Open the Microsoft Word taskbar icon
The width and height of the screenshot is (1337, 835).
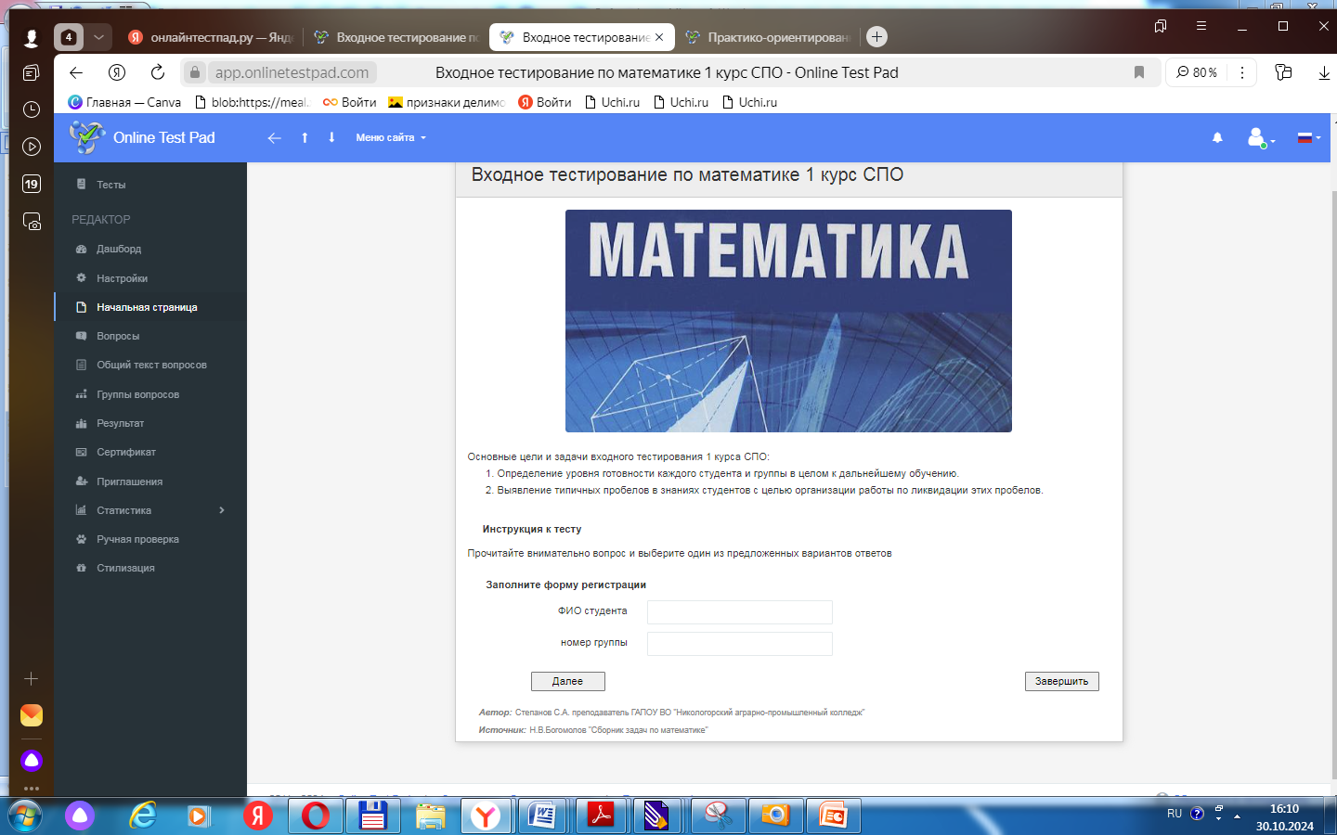[x=542, y=816]
